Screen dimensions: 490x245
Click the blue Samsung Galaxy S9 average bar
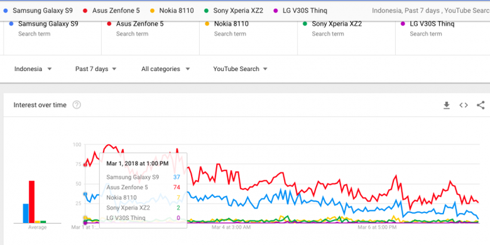pyautogui.click(x=26, y=214)
